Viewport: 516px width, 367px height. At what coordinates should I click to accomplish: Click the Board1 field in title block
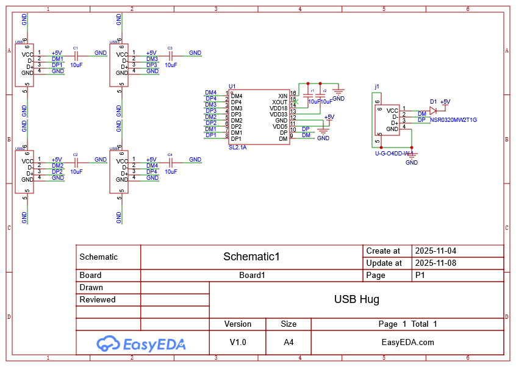pos(251,275)
